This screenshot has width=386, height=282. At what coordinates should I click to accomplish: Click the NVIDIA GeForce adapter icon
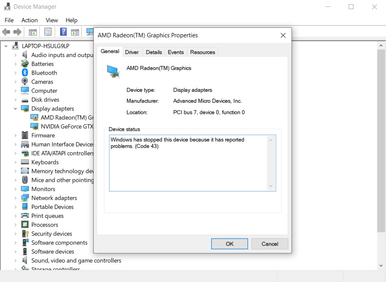[35, 127]
